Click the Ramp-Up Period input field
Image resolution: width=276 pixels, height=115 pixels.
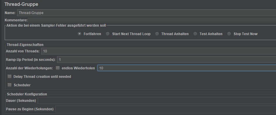point(167,60)
